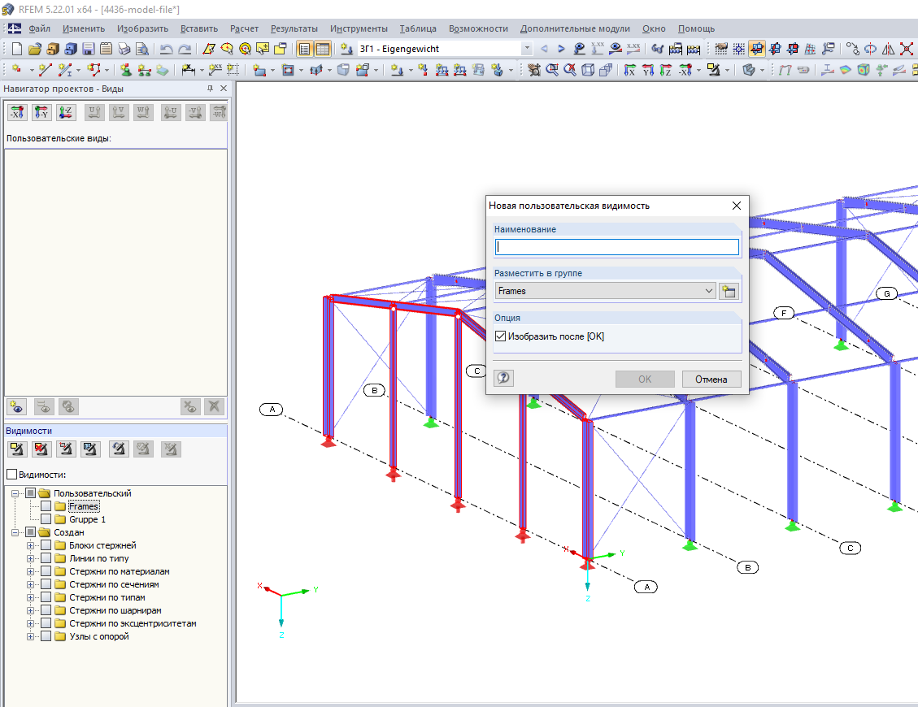Open a model file via folder icon

34,49
